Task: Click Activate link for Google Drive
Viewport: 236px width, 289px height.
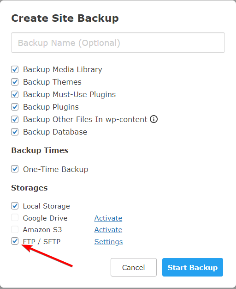Action: (x=108, y=218)
